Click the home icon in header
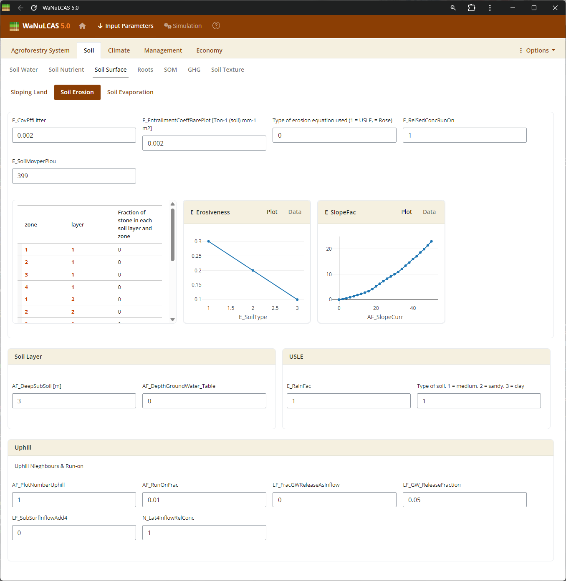Viewport: 566px width, 581px height. (x=82, y=26)
